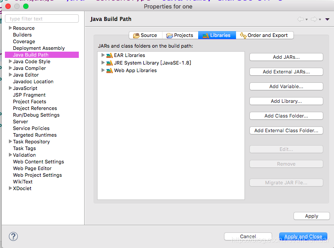Click the disabled Remove button
The height and width of the screenshot is (248, 334).
[286, 164]
